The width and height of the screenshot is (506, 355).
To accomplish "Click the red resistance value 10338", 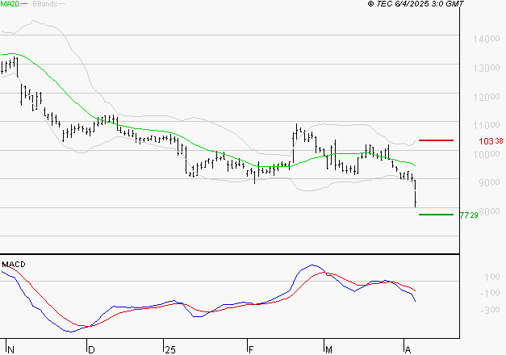I will tap(491, 141).
